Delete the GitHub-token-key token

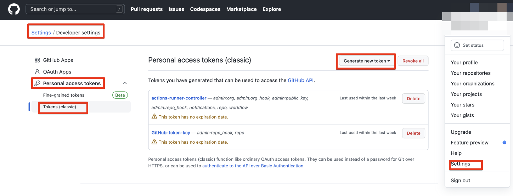tap(413, 133)
